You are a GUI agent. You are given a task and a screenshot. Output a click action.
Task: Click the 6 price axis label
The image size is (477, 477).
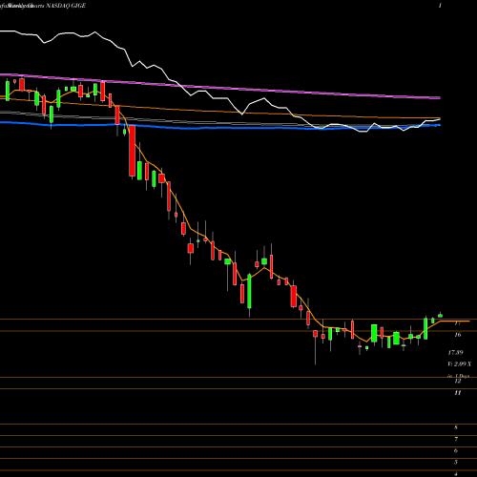456,450
